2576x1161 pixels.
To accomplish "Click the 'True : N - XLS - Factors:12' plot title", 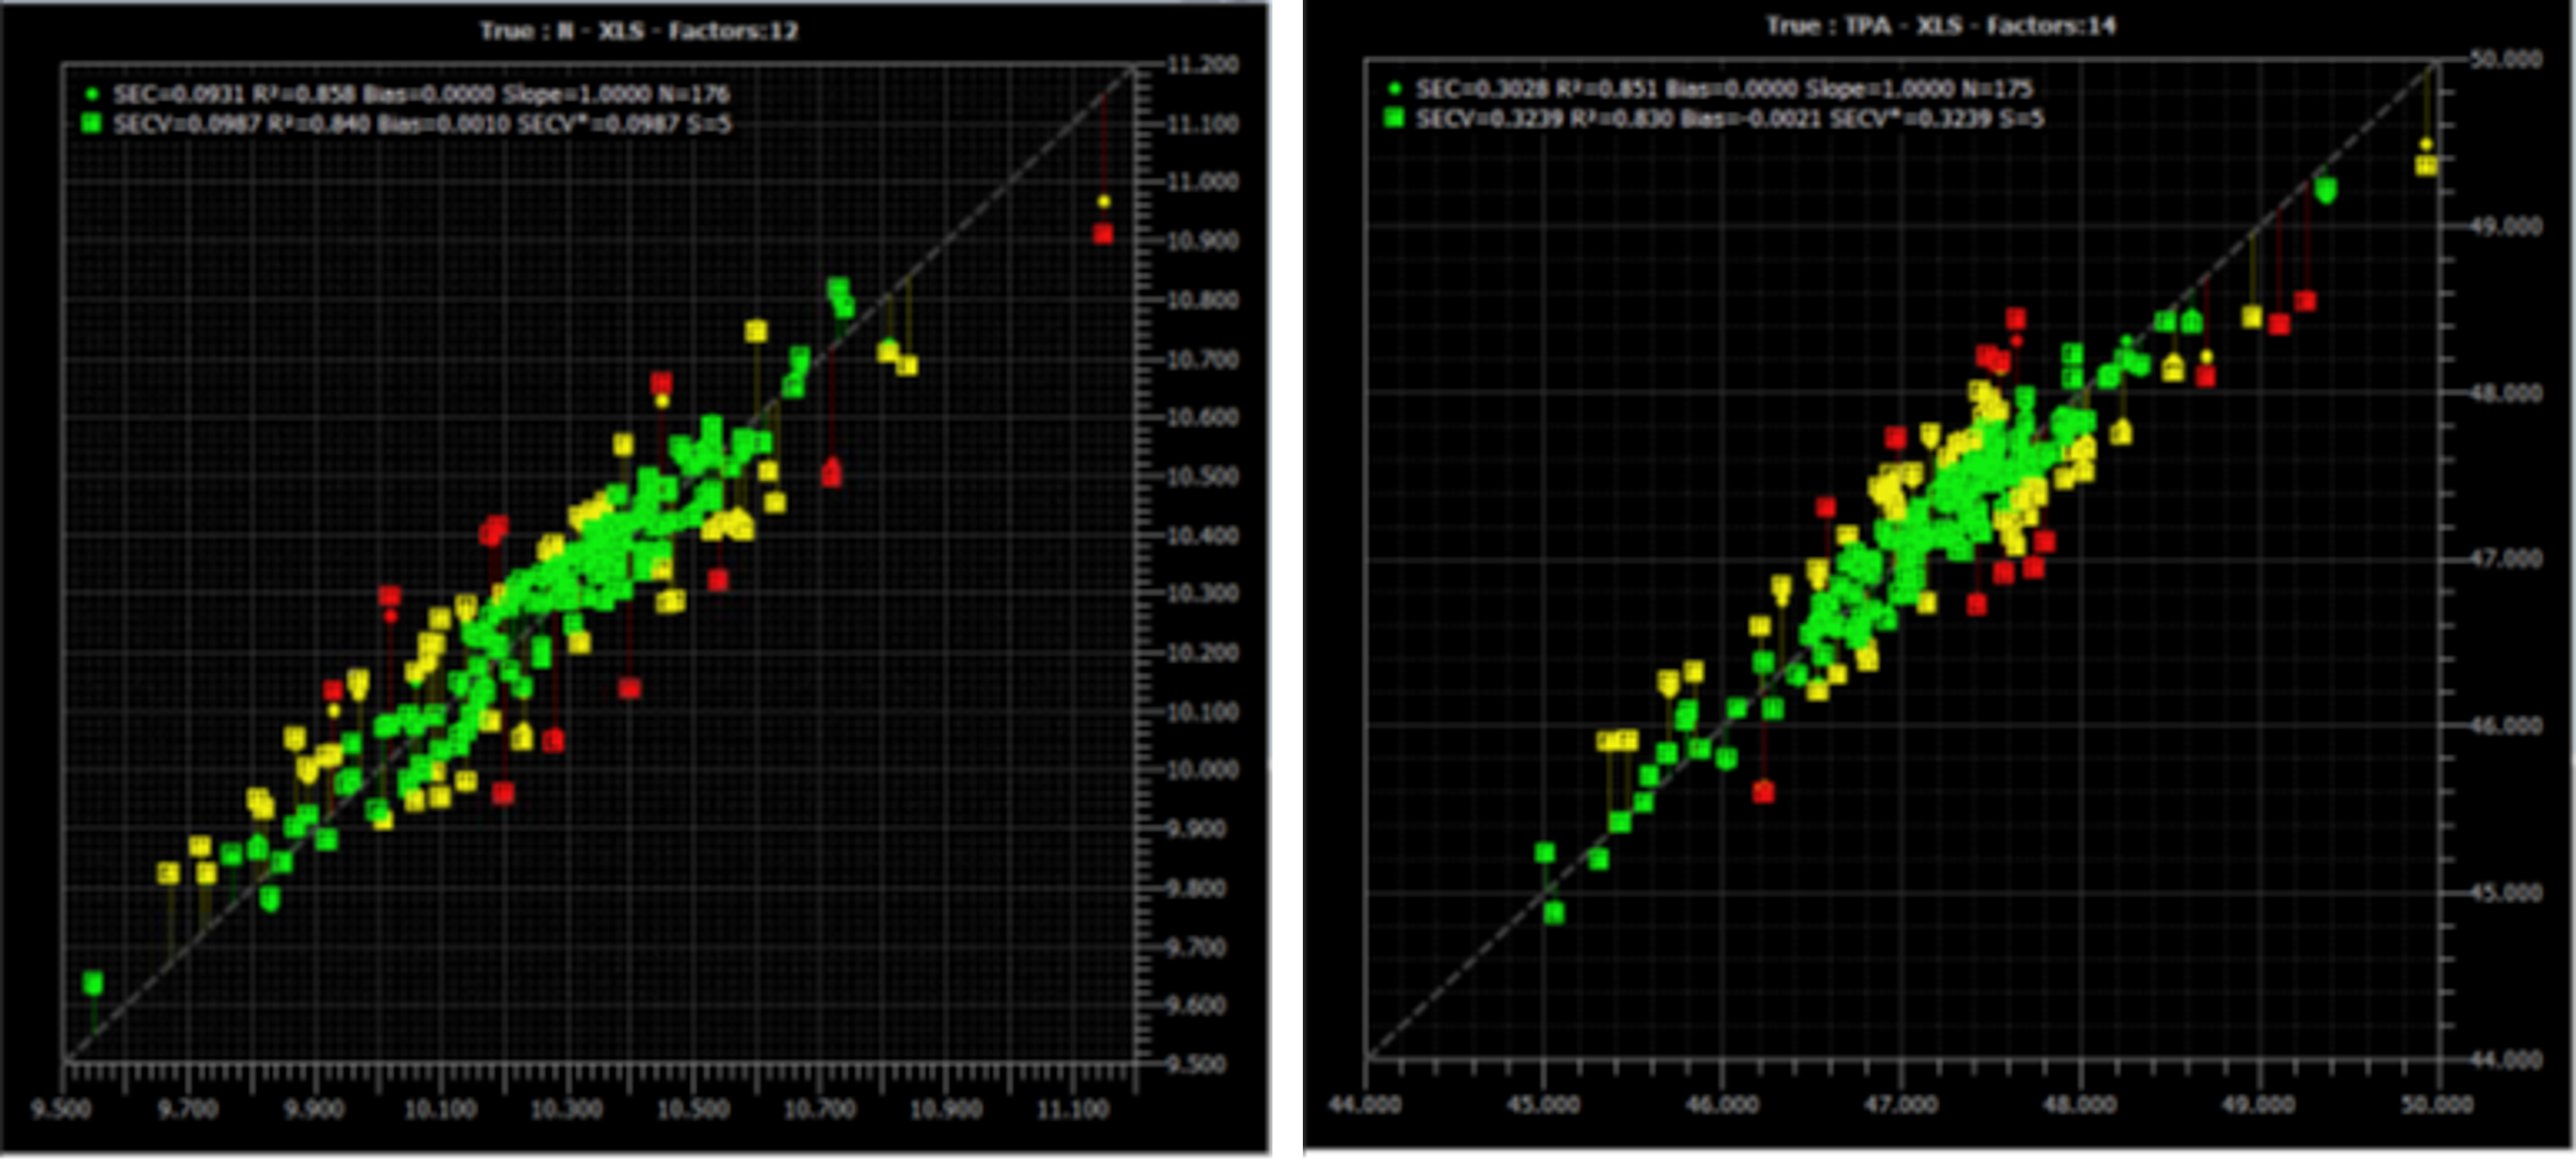I will [x=638, y=31].
